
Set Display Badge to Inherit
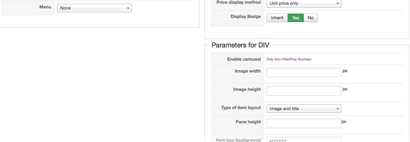(x=277, y=18)
